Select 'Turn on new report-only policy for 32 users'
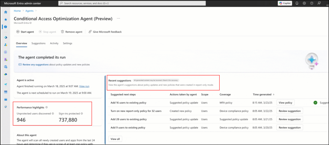 [136, 111]
